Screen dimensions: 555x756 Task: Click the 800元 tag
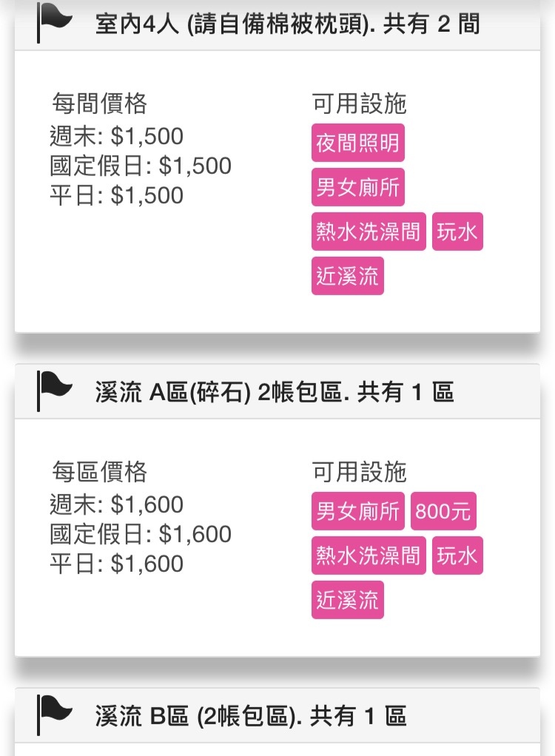(x=443, y=511)
